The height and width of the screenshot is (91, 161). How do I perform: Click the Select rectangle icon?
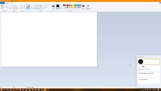coord(11,6)
